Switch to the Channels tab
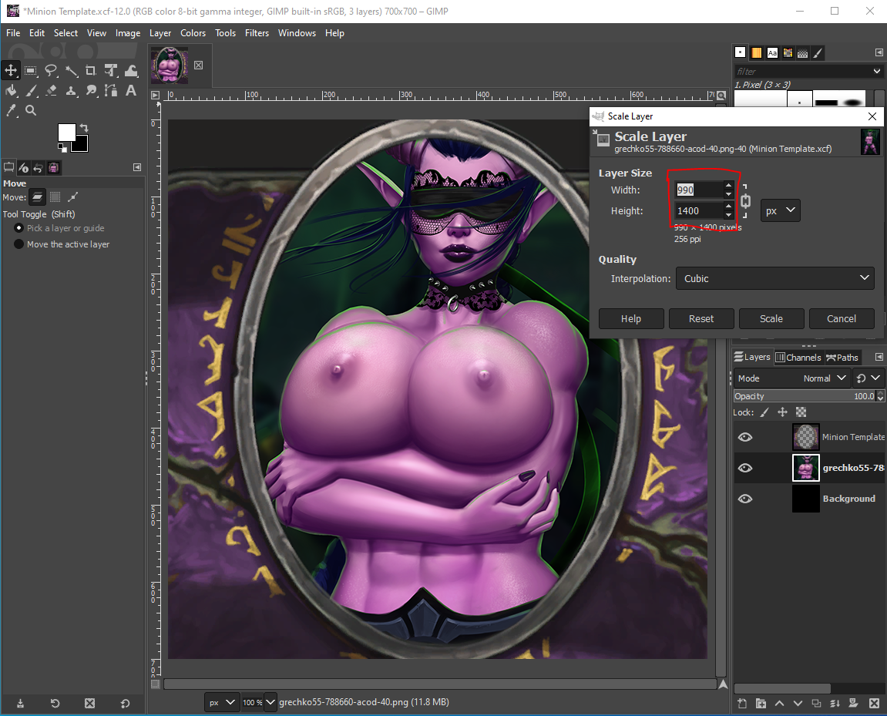The width and height of the screenshot is (887, 716). [x=798, y=357]
